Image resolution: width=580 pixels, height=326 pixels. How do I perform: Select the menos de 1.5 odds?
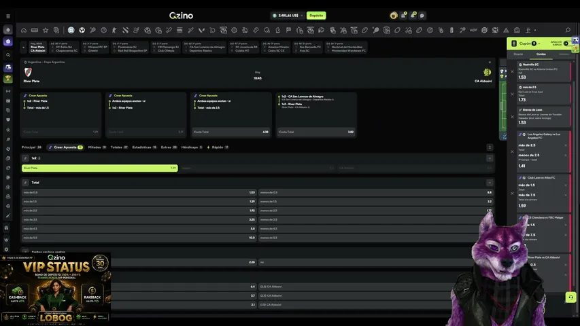point(376,202)
